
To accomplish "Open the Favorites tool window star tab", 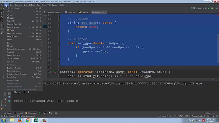I will [2, 105].
